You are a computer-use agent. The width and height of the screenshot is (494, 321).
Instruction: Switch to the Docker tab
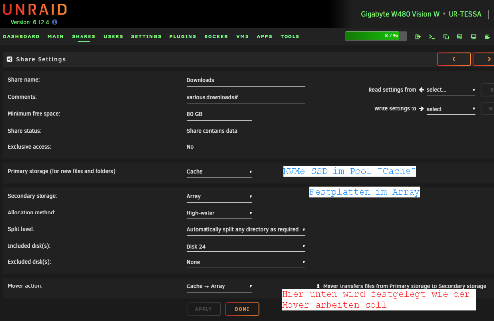216,36
